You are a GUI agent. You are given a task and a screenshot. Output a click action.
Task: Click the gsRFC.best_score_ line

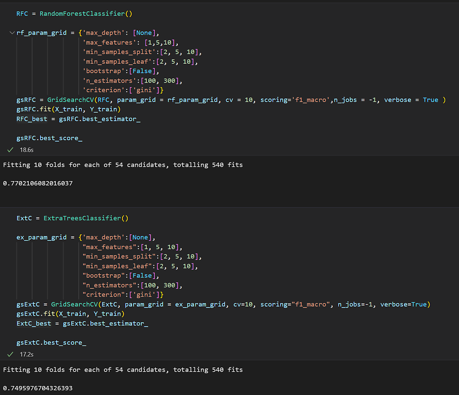click(x=49, y=138)
